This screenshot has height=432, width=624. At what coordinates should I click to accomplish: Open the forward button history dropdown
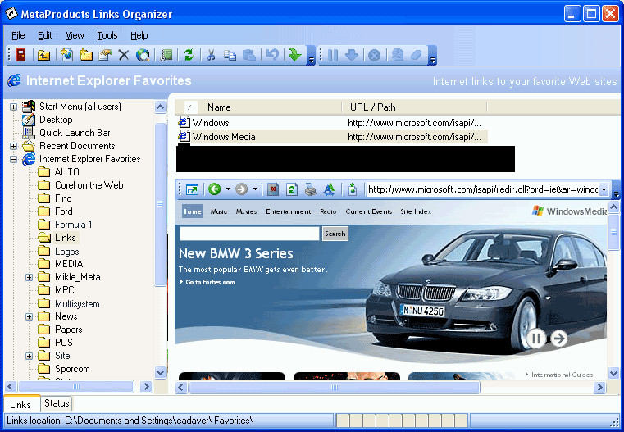click(255, 189)
